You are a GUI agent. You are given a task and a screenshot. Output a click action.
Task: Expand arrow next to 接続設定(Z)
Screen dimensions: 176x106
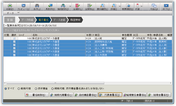pos(70,6)
